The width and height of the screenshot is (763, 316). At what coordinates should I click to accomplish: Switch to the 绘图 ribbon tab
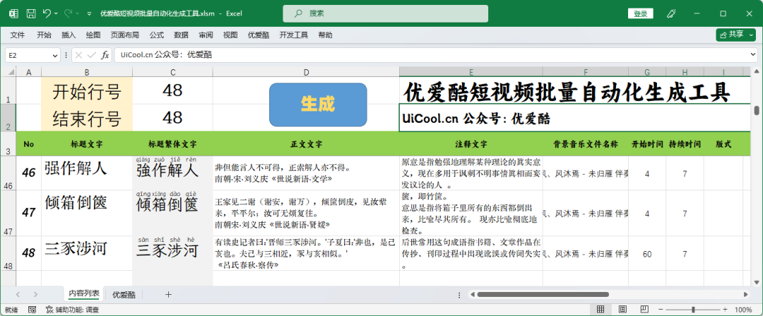click(93, 35)
